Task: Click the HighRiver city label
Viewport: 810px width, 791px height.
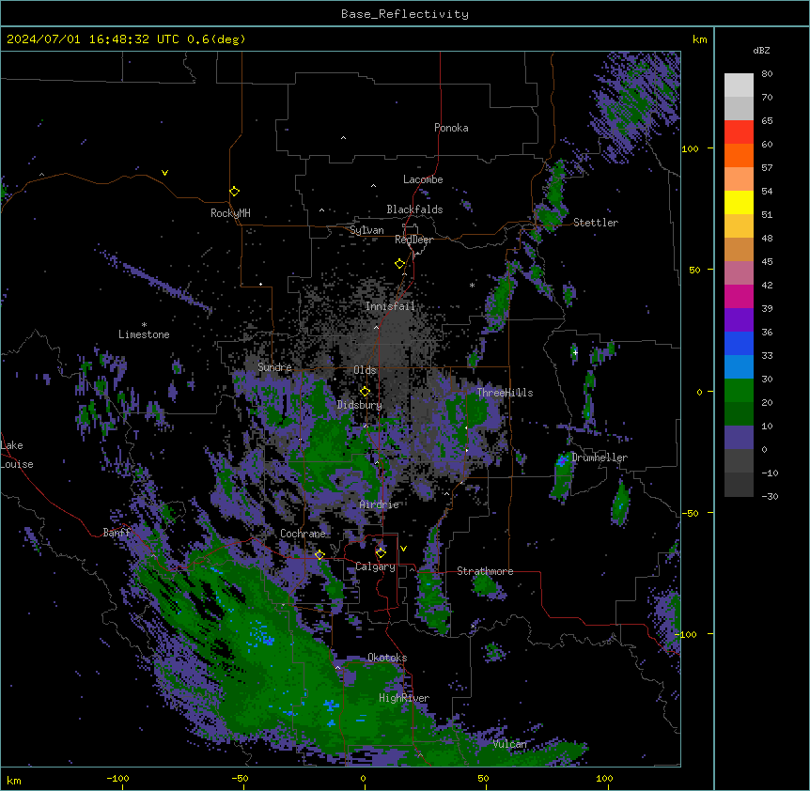Action: [x=404, y=698]
